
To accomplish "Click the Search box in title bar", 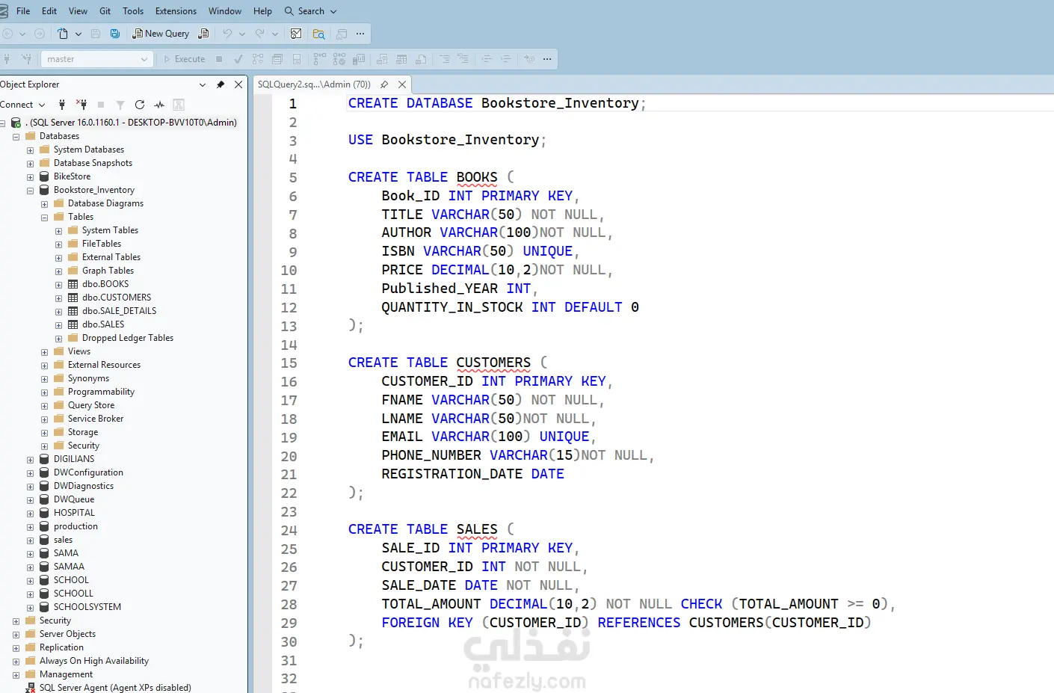I will (x=310, y=11).
